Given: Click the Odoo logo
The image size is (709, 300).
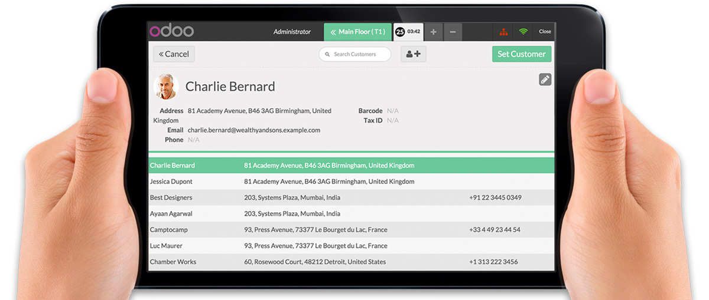Looking at the screenshot, I should pos(171,31).
